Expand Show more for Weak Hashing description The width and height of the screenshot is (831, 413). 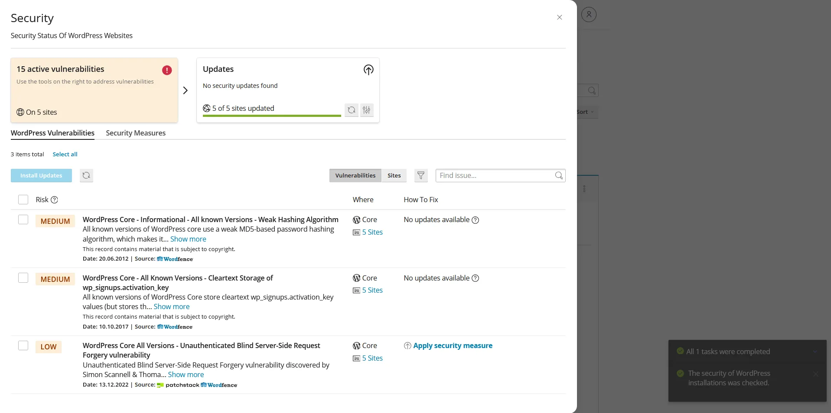point(188,239)
